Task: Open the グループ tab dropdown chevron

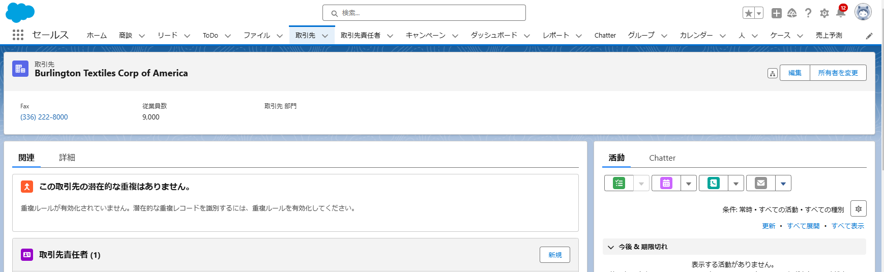Action: (664, 36)
